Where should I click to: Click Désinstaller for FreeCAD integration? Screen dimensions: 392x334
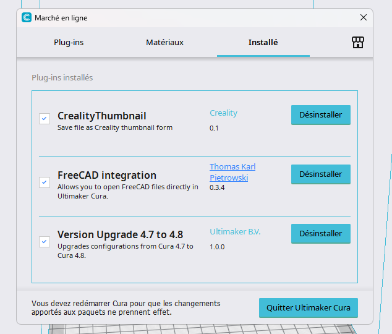click(321, 174)
